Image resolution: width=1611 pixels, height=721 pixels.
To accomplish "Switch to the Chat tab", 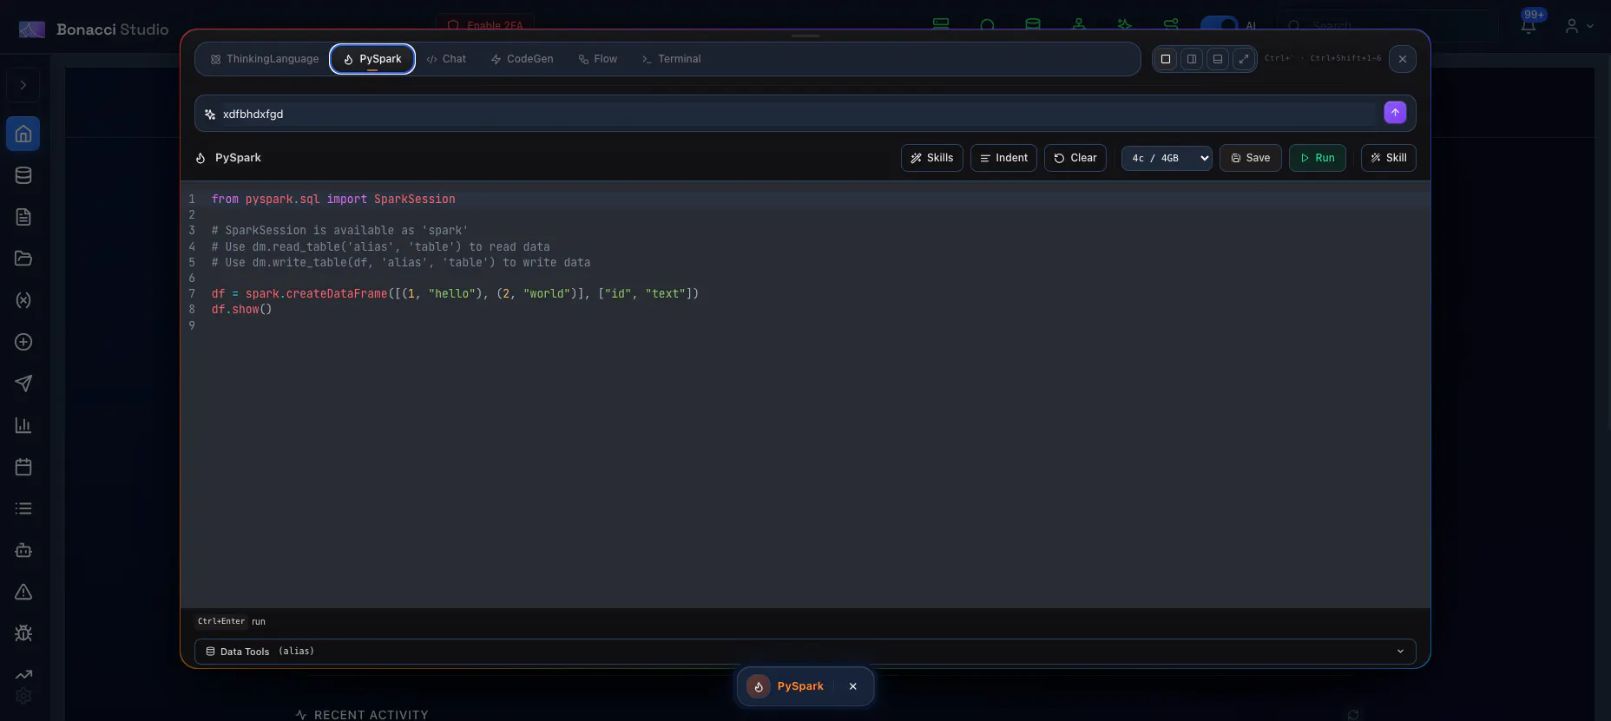I will click(x=446, y=59).
